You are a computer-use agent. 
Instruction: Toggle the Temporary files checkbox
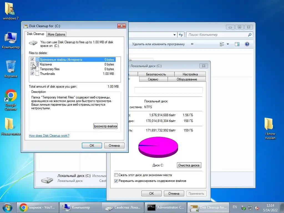(x=32, y=69)
